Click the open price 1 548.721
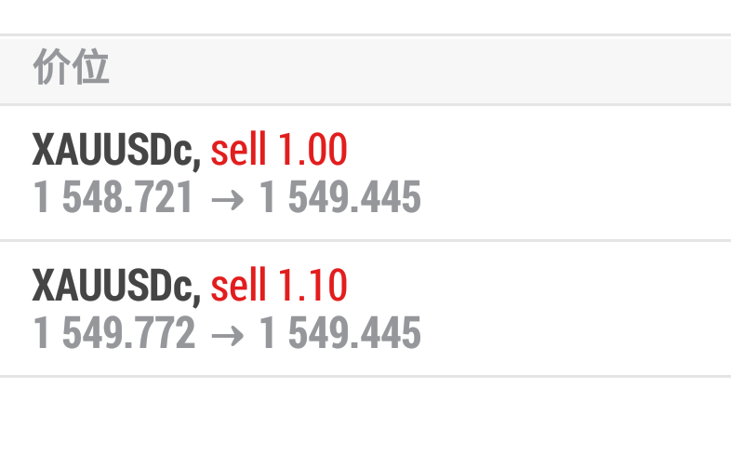Image resolution: width=731 pixels, height=455 pixels. click(x=113, y=197)
